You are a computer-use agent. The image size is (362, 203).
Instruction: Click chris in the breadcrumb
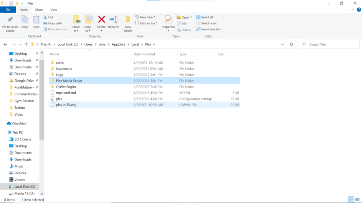(102, 44)
